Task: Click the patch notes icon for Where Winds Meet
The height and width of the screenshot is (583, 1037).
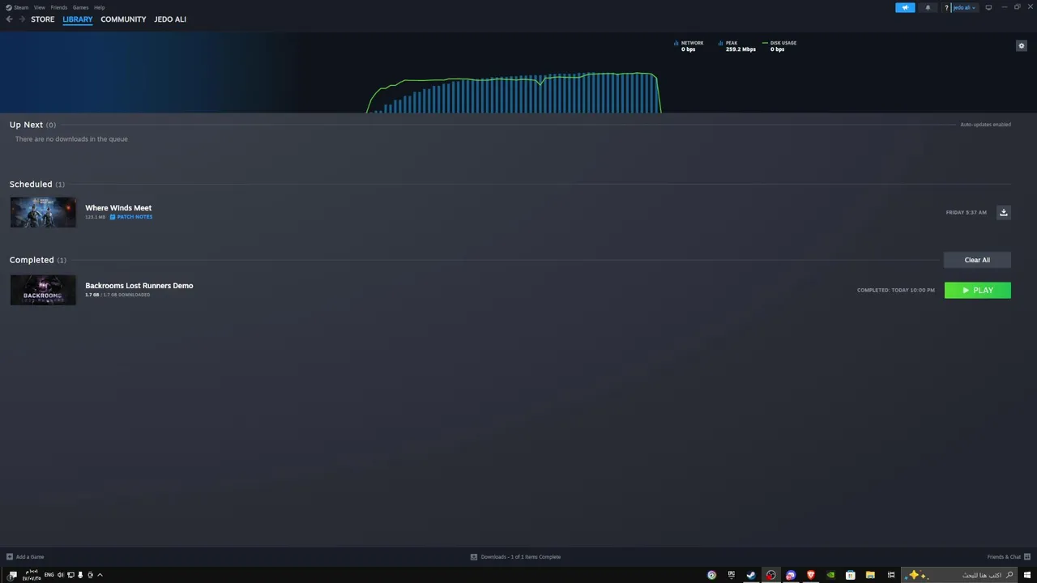Action: click(x=113, y=217)
